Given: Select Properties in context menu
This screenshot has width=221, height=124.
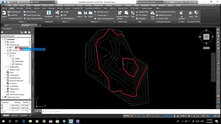Looking at the screenshot, I should (33, 49).
